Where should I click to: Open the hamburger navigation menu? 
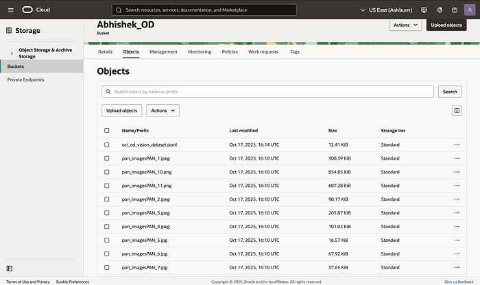[11, 10]
